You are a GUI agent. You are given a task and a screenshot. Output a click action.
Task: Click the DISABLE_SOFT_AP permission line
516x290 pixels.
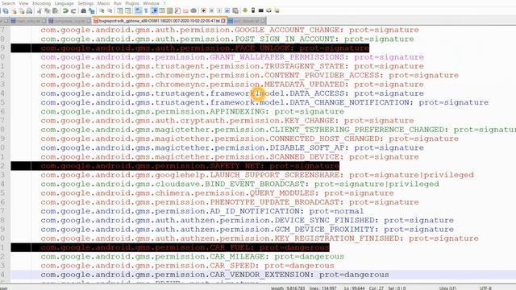coord(232,147)
